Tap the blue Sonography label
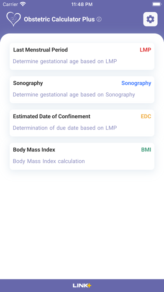Image resolution: width=164 pixels, height=292 pixels. [x=136, y=83]
